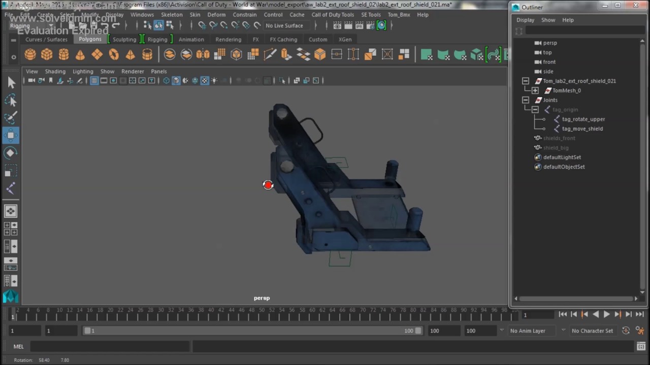
Task: Select the Paint Selection tool
Action: 11,118
